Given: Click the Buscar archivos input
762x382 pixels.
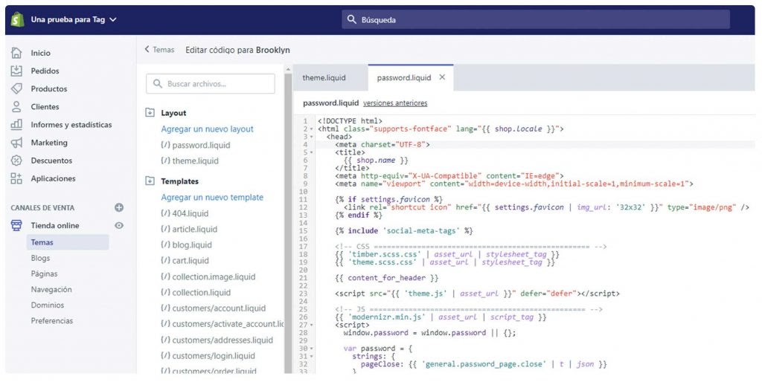Looking at the screenshot, I should point(211,83).
